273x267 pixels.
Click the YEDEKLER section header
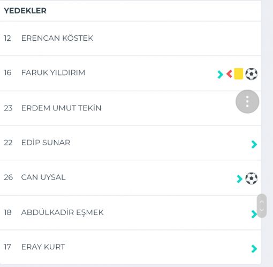point(25,11)
